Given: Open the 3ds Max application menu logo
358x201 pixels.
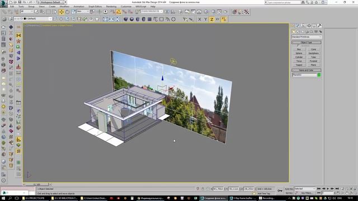Looking at the screenshot, I should pos(4,4).
